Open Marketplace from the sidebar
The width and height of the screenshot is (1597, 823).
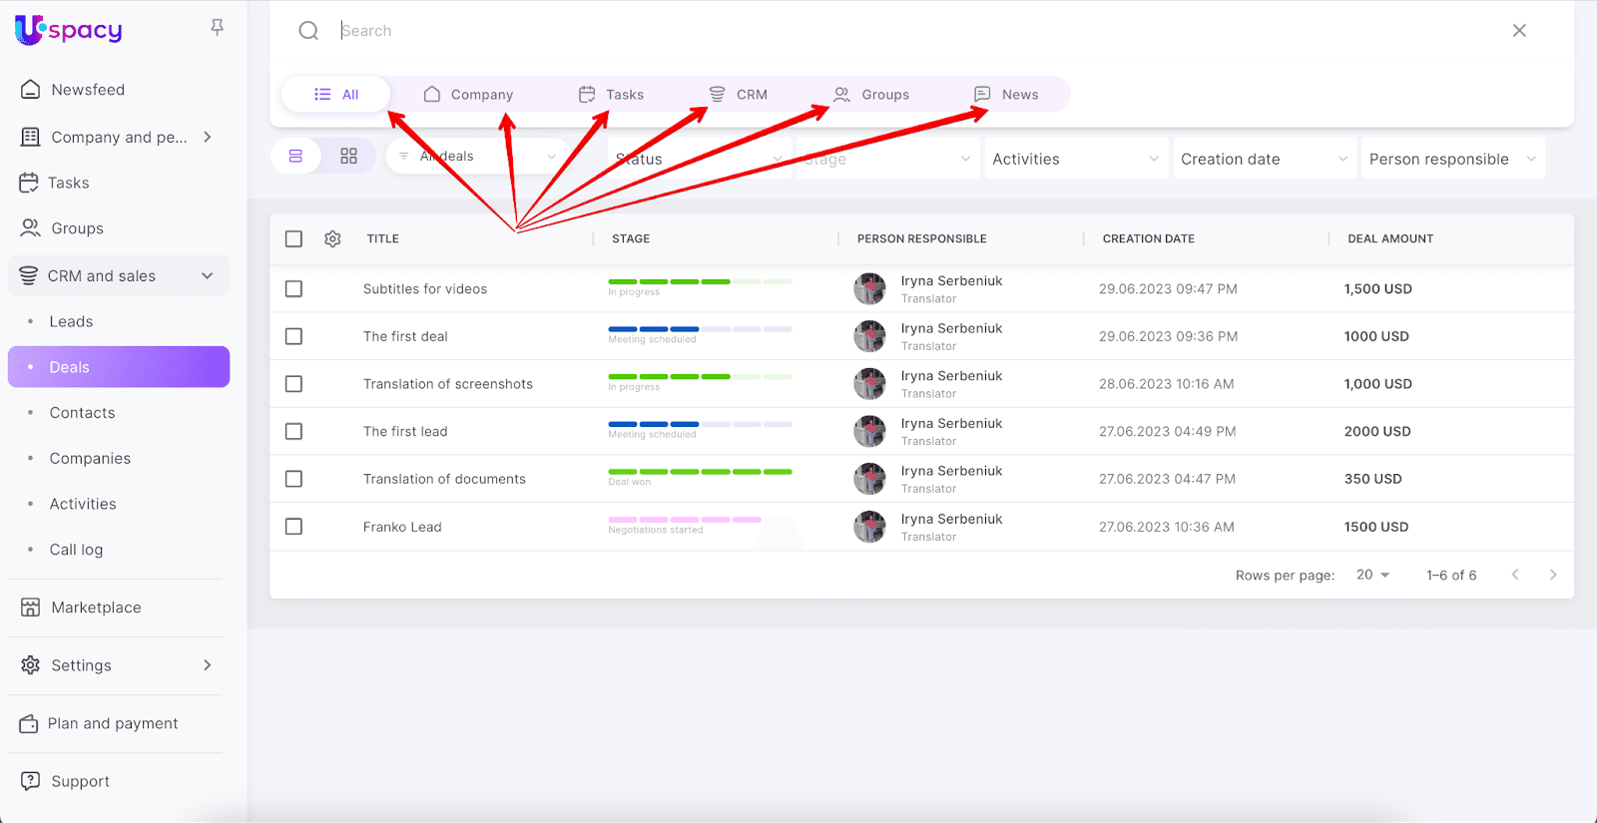(96, 608)
